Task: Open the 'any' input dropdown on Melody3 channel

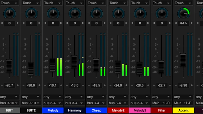Action: [140, 97]
